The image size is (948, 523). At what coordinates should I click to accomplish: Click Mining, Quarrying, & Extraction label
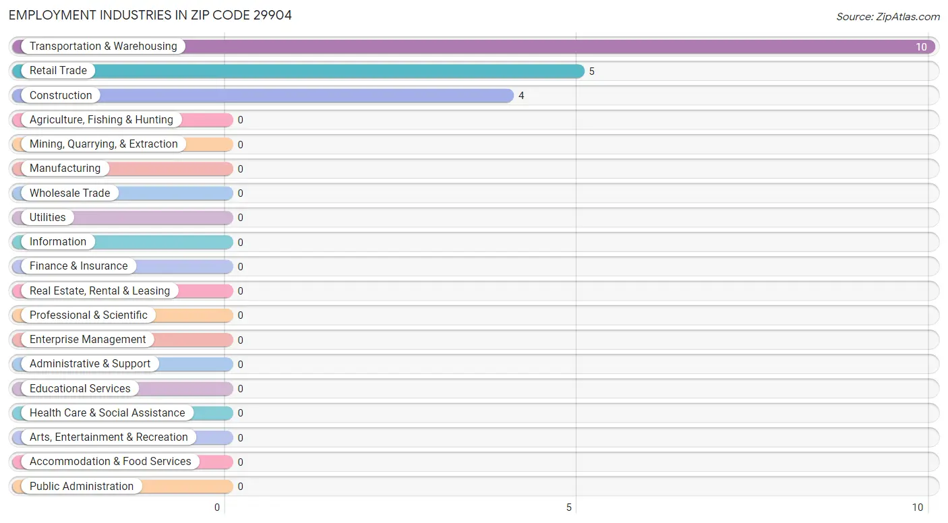pos(104,144)
